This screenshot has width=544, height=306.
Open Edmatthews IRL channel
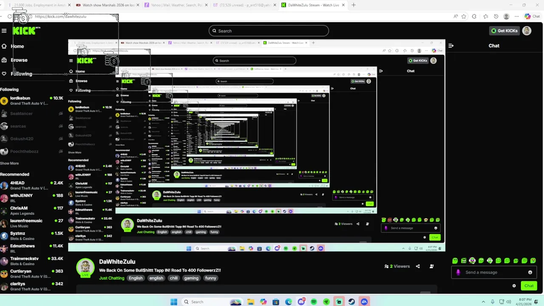[x=32, y=249]
